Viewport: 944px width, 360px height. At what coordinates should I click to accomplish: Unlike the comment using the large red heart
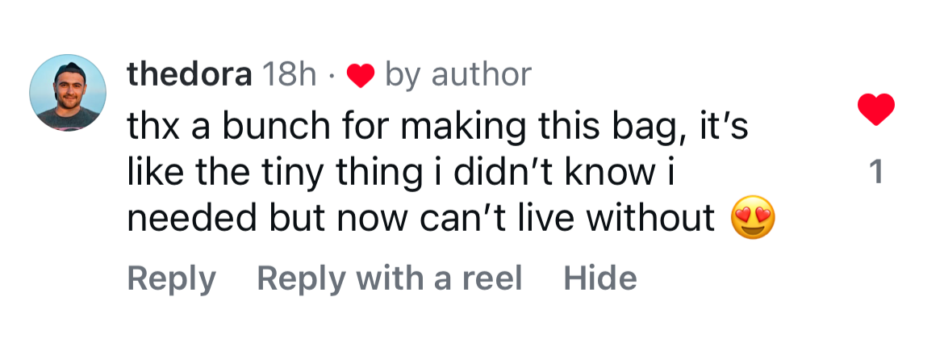[x=876, y=110]
